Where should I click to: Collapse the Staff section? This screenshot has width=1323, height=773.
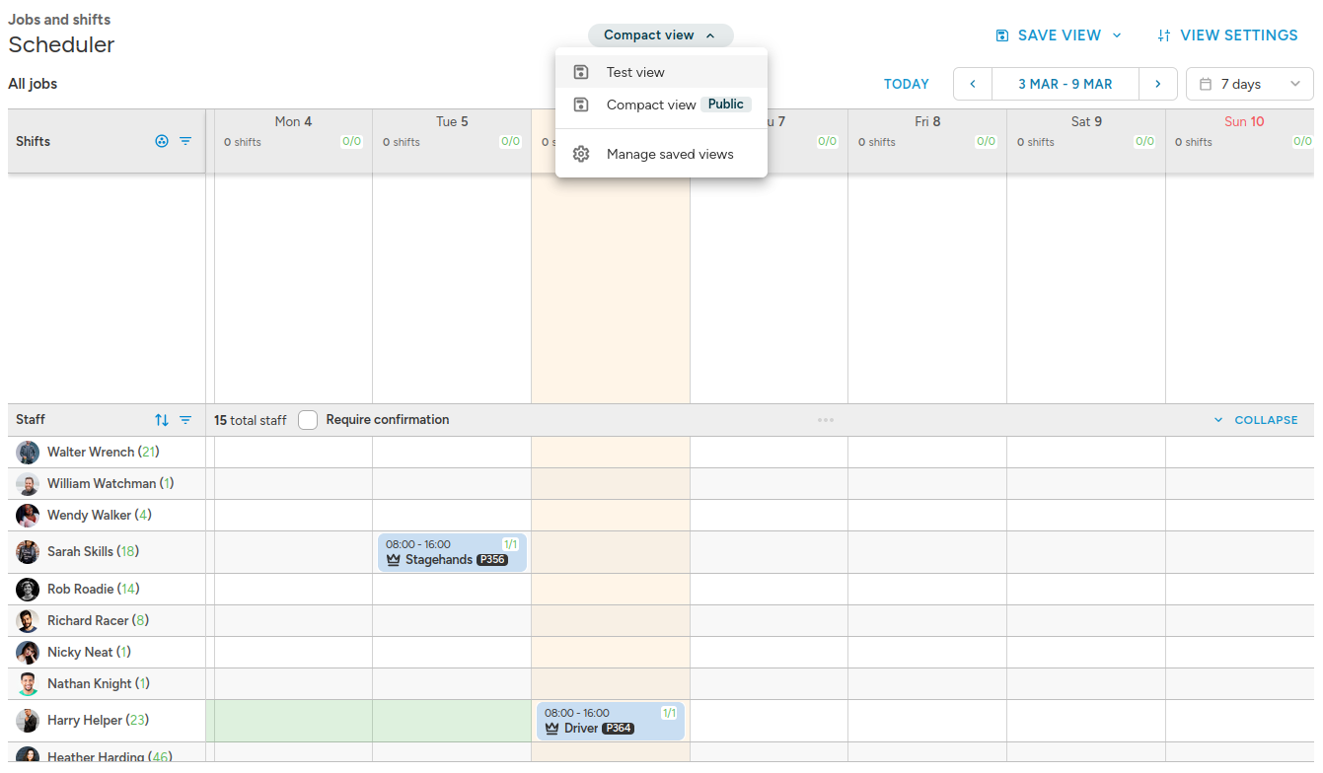pos(1256,420)
